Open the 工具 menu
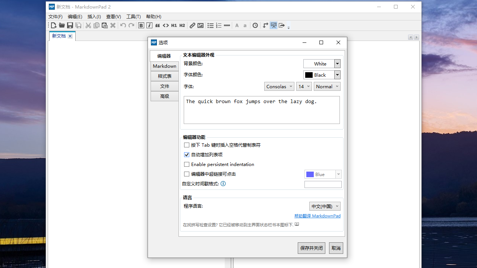 [x=133, y=16]
